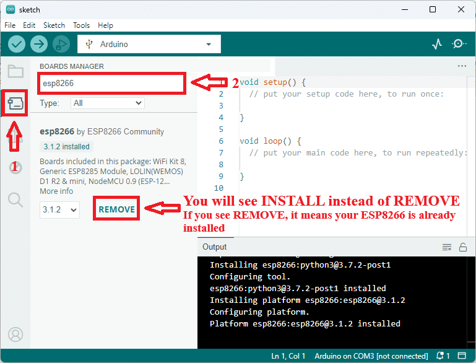Click the REMOVE button for esp8266

coord(116,209)
